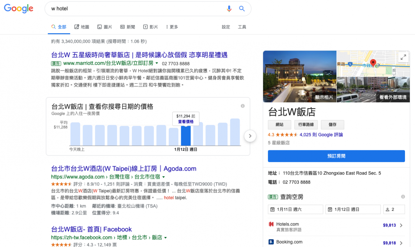The width and height of the screenshot is (415, 247).
Task: Open check-in date field 1月11日 週六
Action: tap(296, 209)
